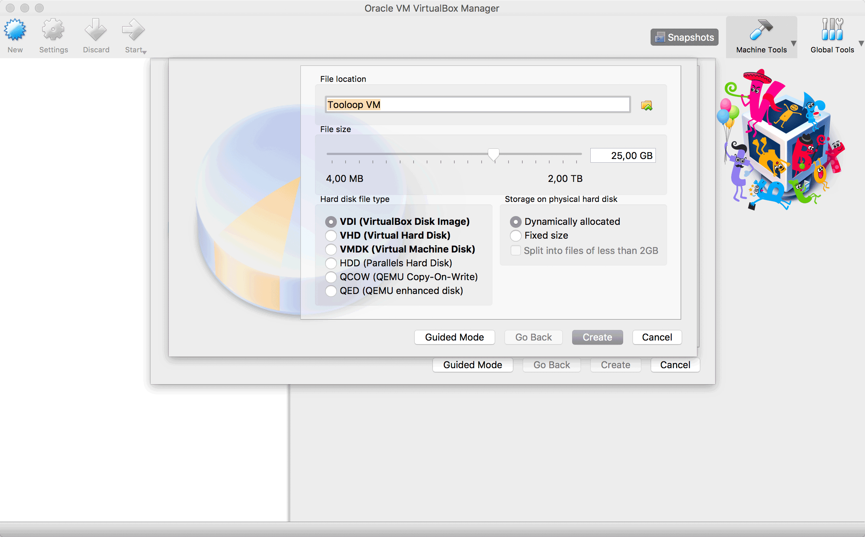The height and width of the screenshot is (537, 865).
Task: Expand the Machine Tools dropdown arrow
Action: coord(794,43)
